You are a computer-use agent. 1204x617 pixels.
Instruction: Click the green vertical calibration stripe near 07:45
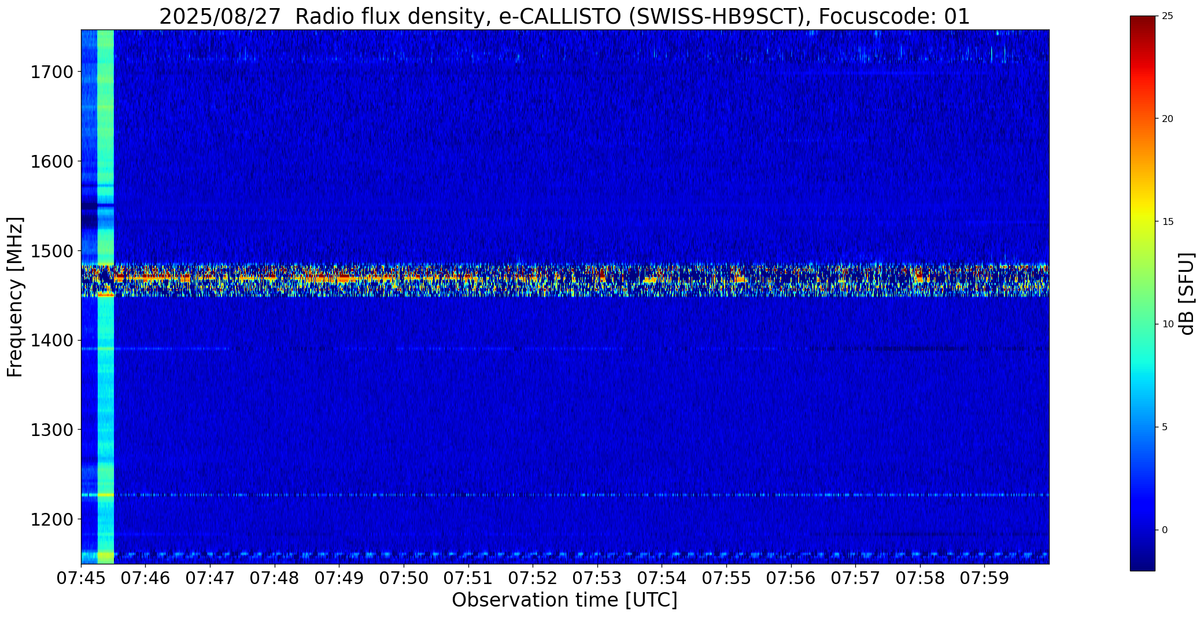click(x=106, y=297)
